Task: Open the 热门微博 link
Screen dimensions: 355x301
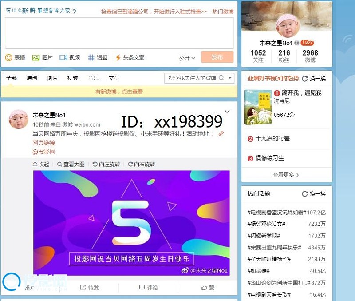Action: click(x=223, y=12)
